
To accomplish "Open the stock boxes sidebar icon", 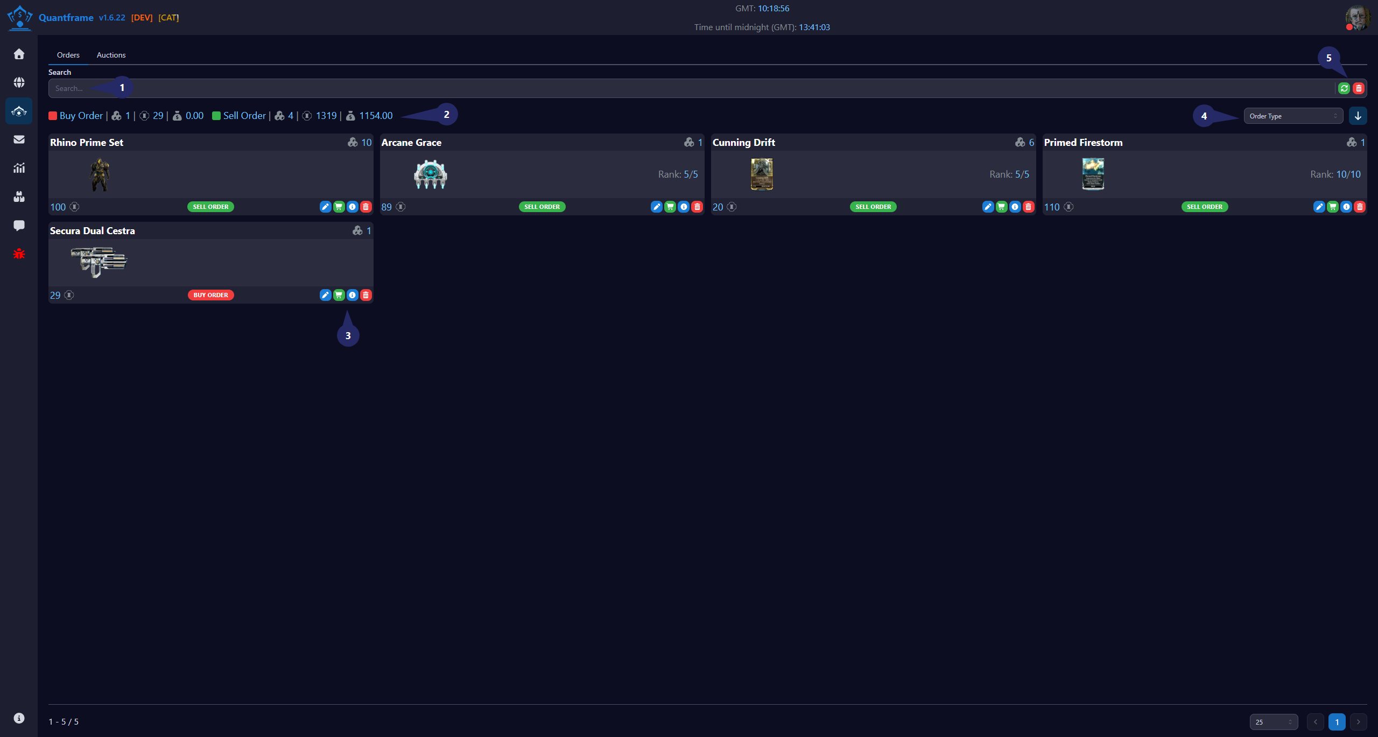I will tap(19, 196).
